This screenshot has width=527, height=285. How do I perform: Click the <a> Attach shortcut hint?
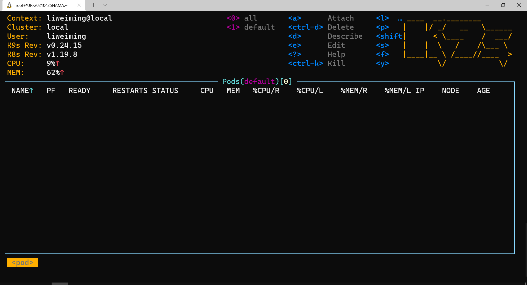(321, 18)
